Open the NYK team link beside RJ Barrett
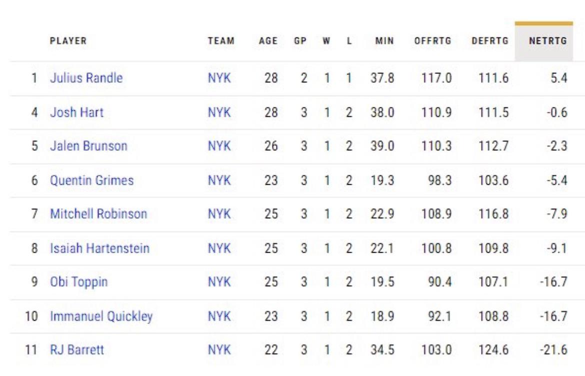This screenshot has height=376, width=585. [219, 350]
